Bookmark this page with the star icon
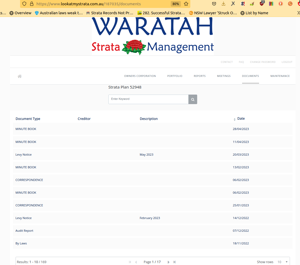300x265 pixels. point(186,4)
